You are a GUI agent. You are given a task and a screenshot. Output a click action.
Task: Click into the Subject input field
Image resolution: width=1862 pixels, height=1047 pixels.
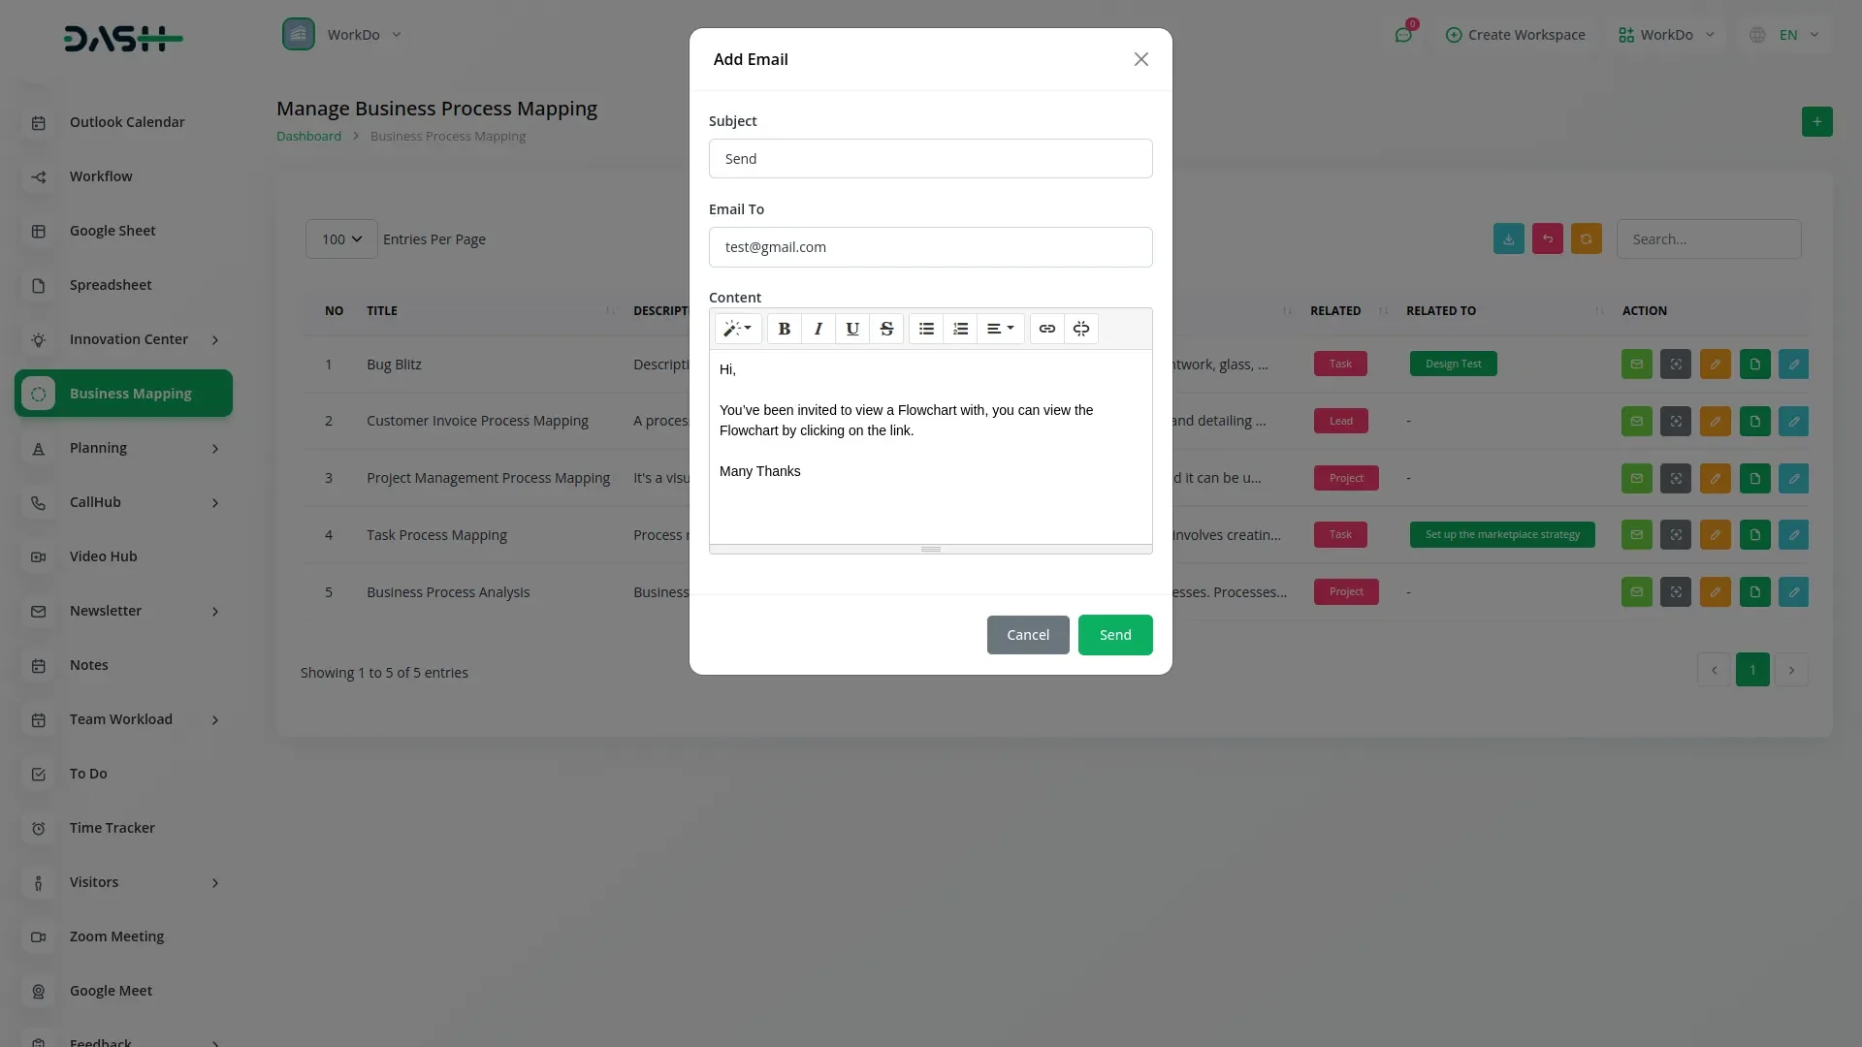pyautogui.click(x=930, y=159)
